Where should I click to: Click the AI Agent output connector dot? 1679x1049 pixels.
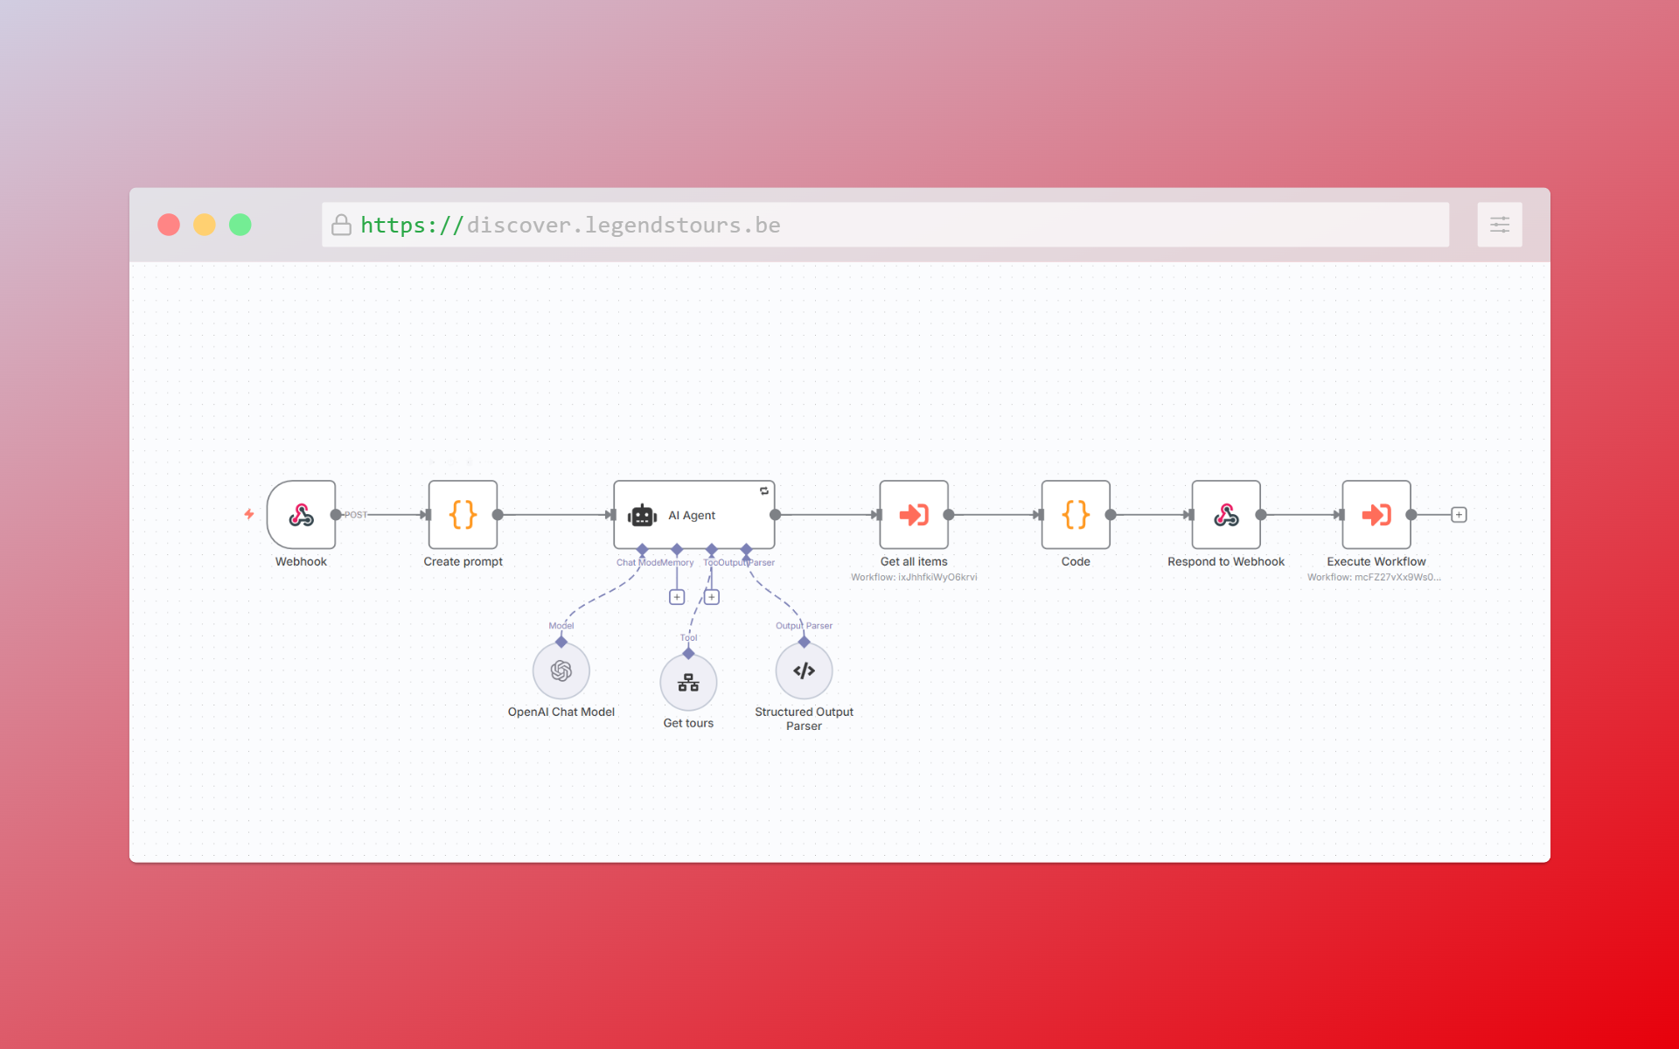click(775, 515)
